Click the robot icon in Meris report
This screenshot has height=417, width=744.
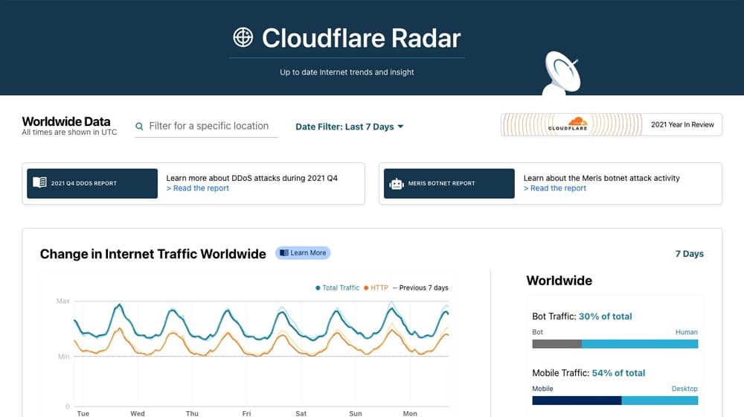[x=397, y=183]
